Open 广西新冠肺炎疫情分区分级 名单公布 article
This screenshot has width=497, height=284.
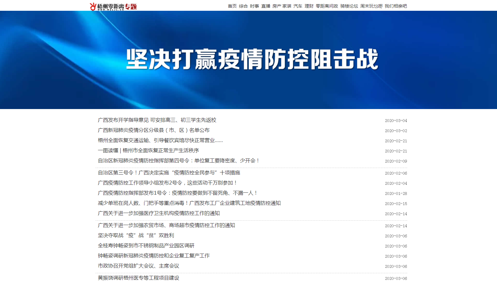click(154, 130)
